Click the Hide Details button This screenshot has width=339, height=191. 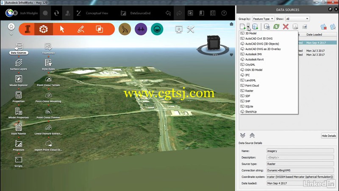pos(329,136)
